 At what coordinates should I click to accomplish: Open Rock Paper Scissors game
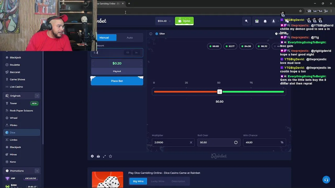[x=22, y=111]
